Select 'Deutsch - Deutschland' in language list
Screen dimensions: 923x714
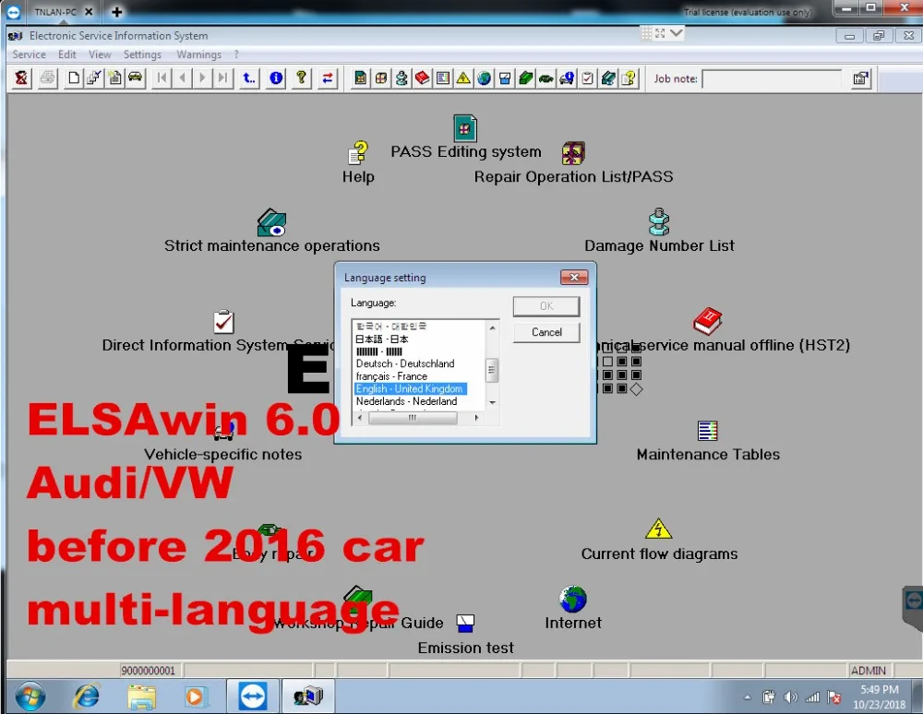coord(405,363)
